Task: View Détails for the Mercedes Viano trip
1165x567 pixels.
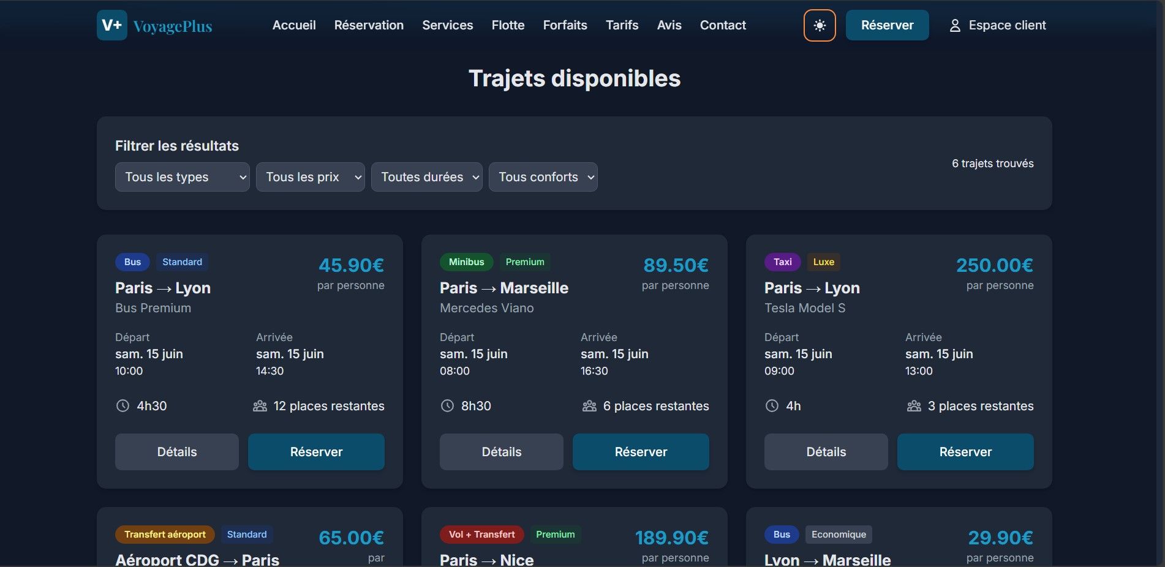Action: pos(502,452)
